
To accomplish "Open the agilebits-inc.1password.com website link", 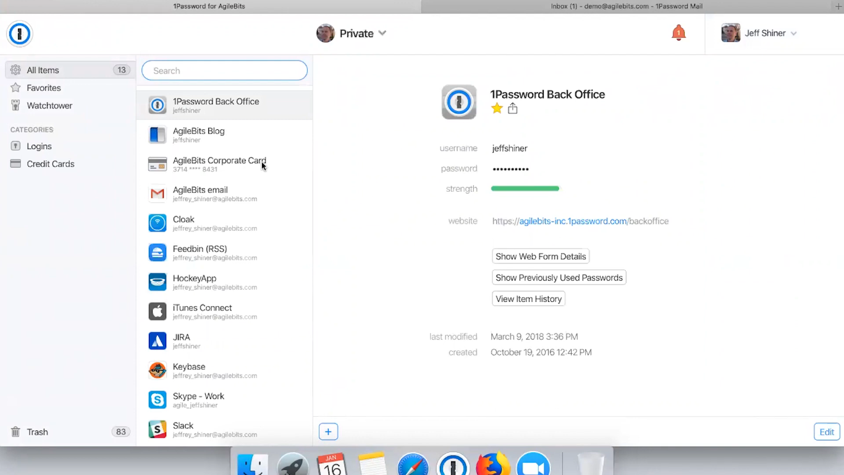I will 580,221.
